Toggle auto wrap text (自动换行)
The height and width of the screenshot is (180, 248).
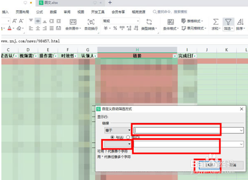(x=91, y=24)
